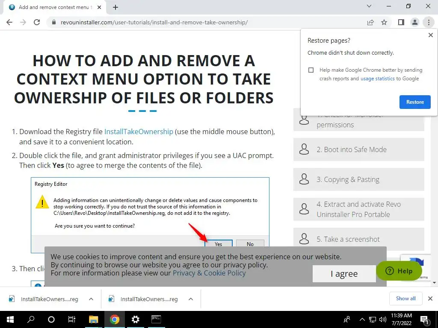Viewport: 438px width, 328px height.
Task: Open Cortana from the taskbar
Action: (x=51, y=319)
